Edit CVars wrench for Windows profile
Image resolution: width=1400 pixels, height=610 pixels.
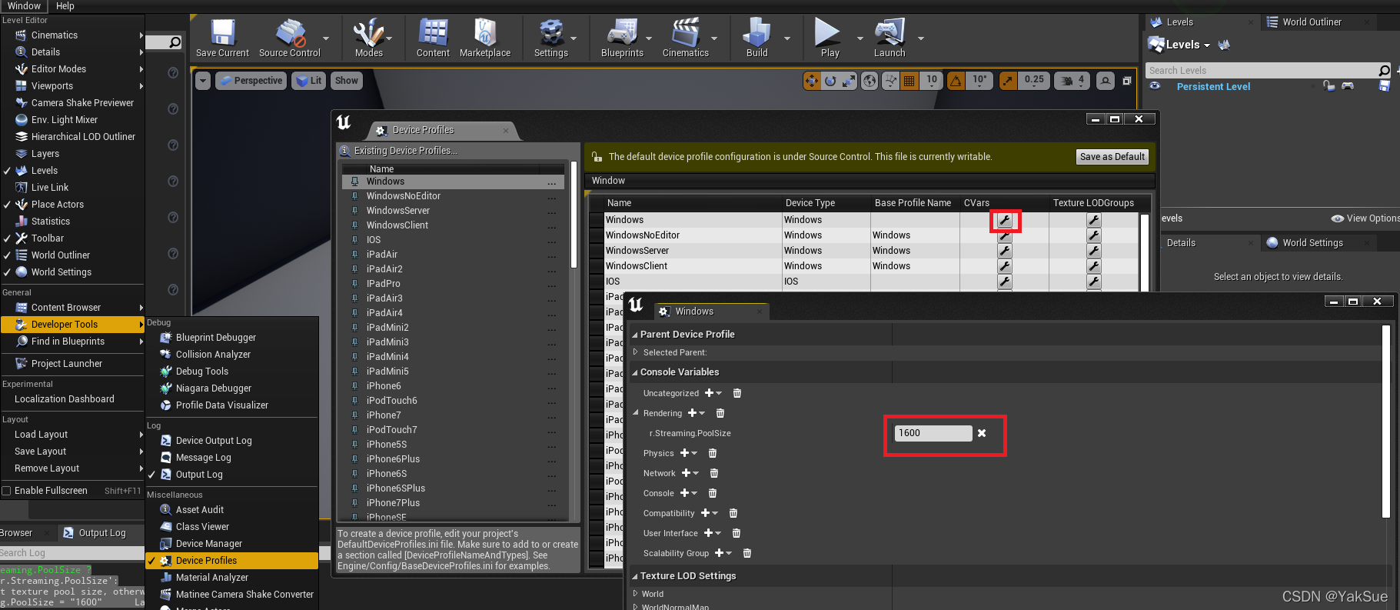click(1005, 220)
